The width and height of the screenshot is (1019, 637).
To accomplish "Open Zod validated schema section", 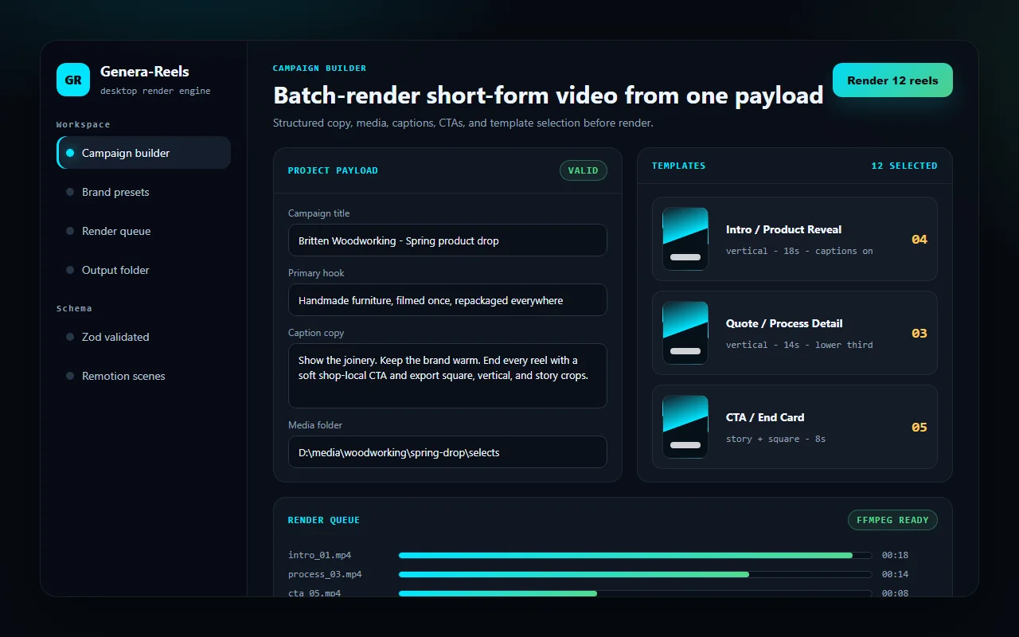I will [143, 337].
